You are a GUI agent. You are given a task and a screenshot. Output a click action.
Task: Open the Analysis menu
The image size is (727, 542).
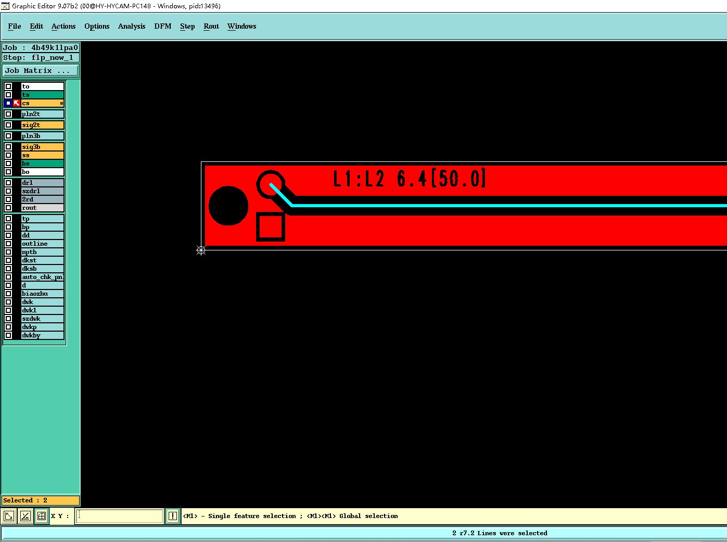click(132, 26)
